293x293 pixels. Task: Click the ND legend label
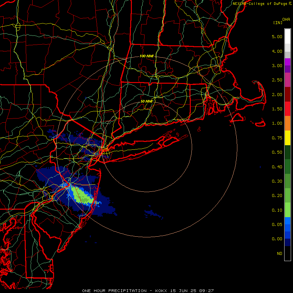[x=280, y=254]
